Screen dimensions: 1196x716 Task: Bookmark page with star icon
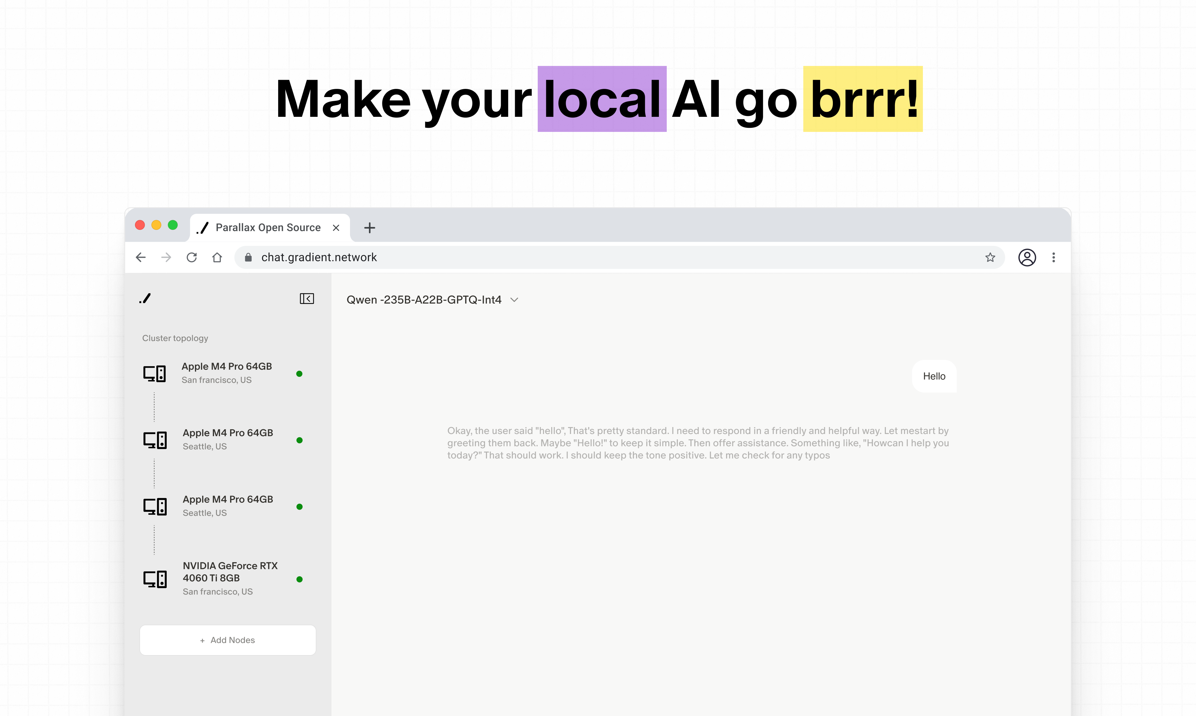990,257
